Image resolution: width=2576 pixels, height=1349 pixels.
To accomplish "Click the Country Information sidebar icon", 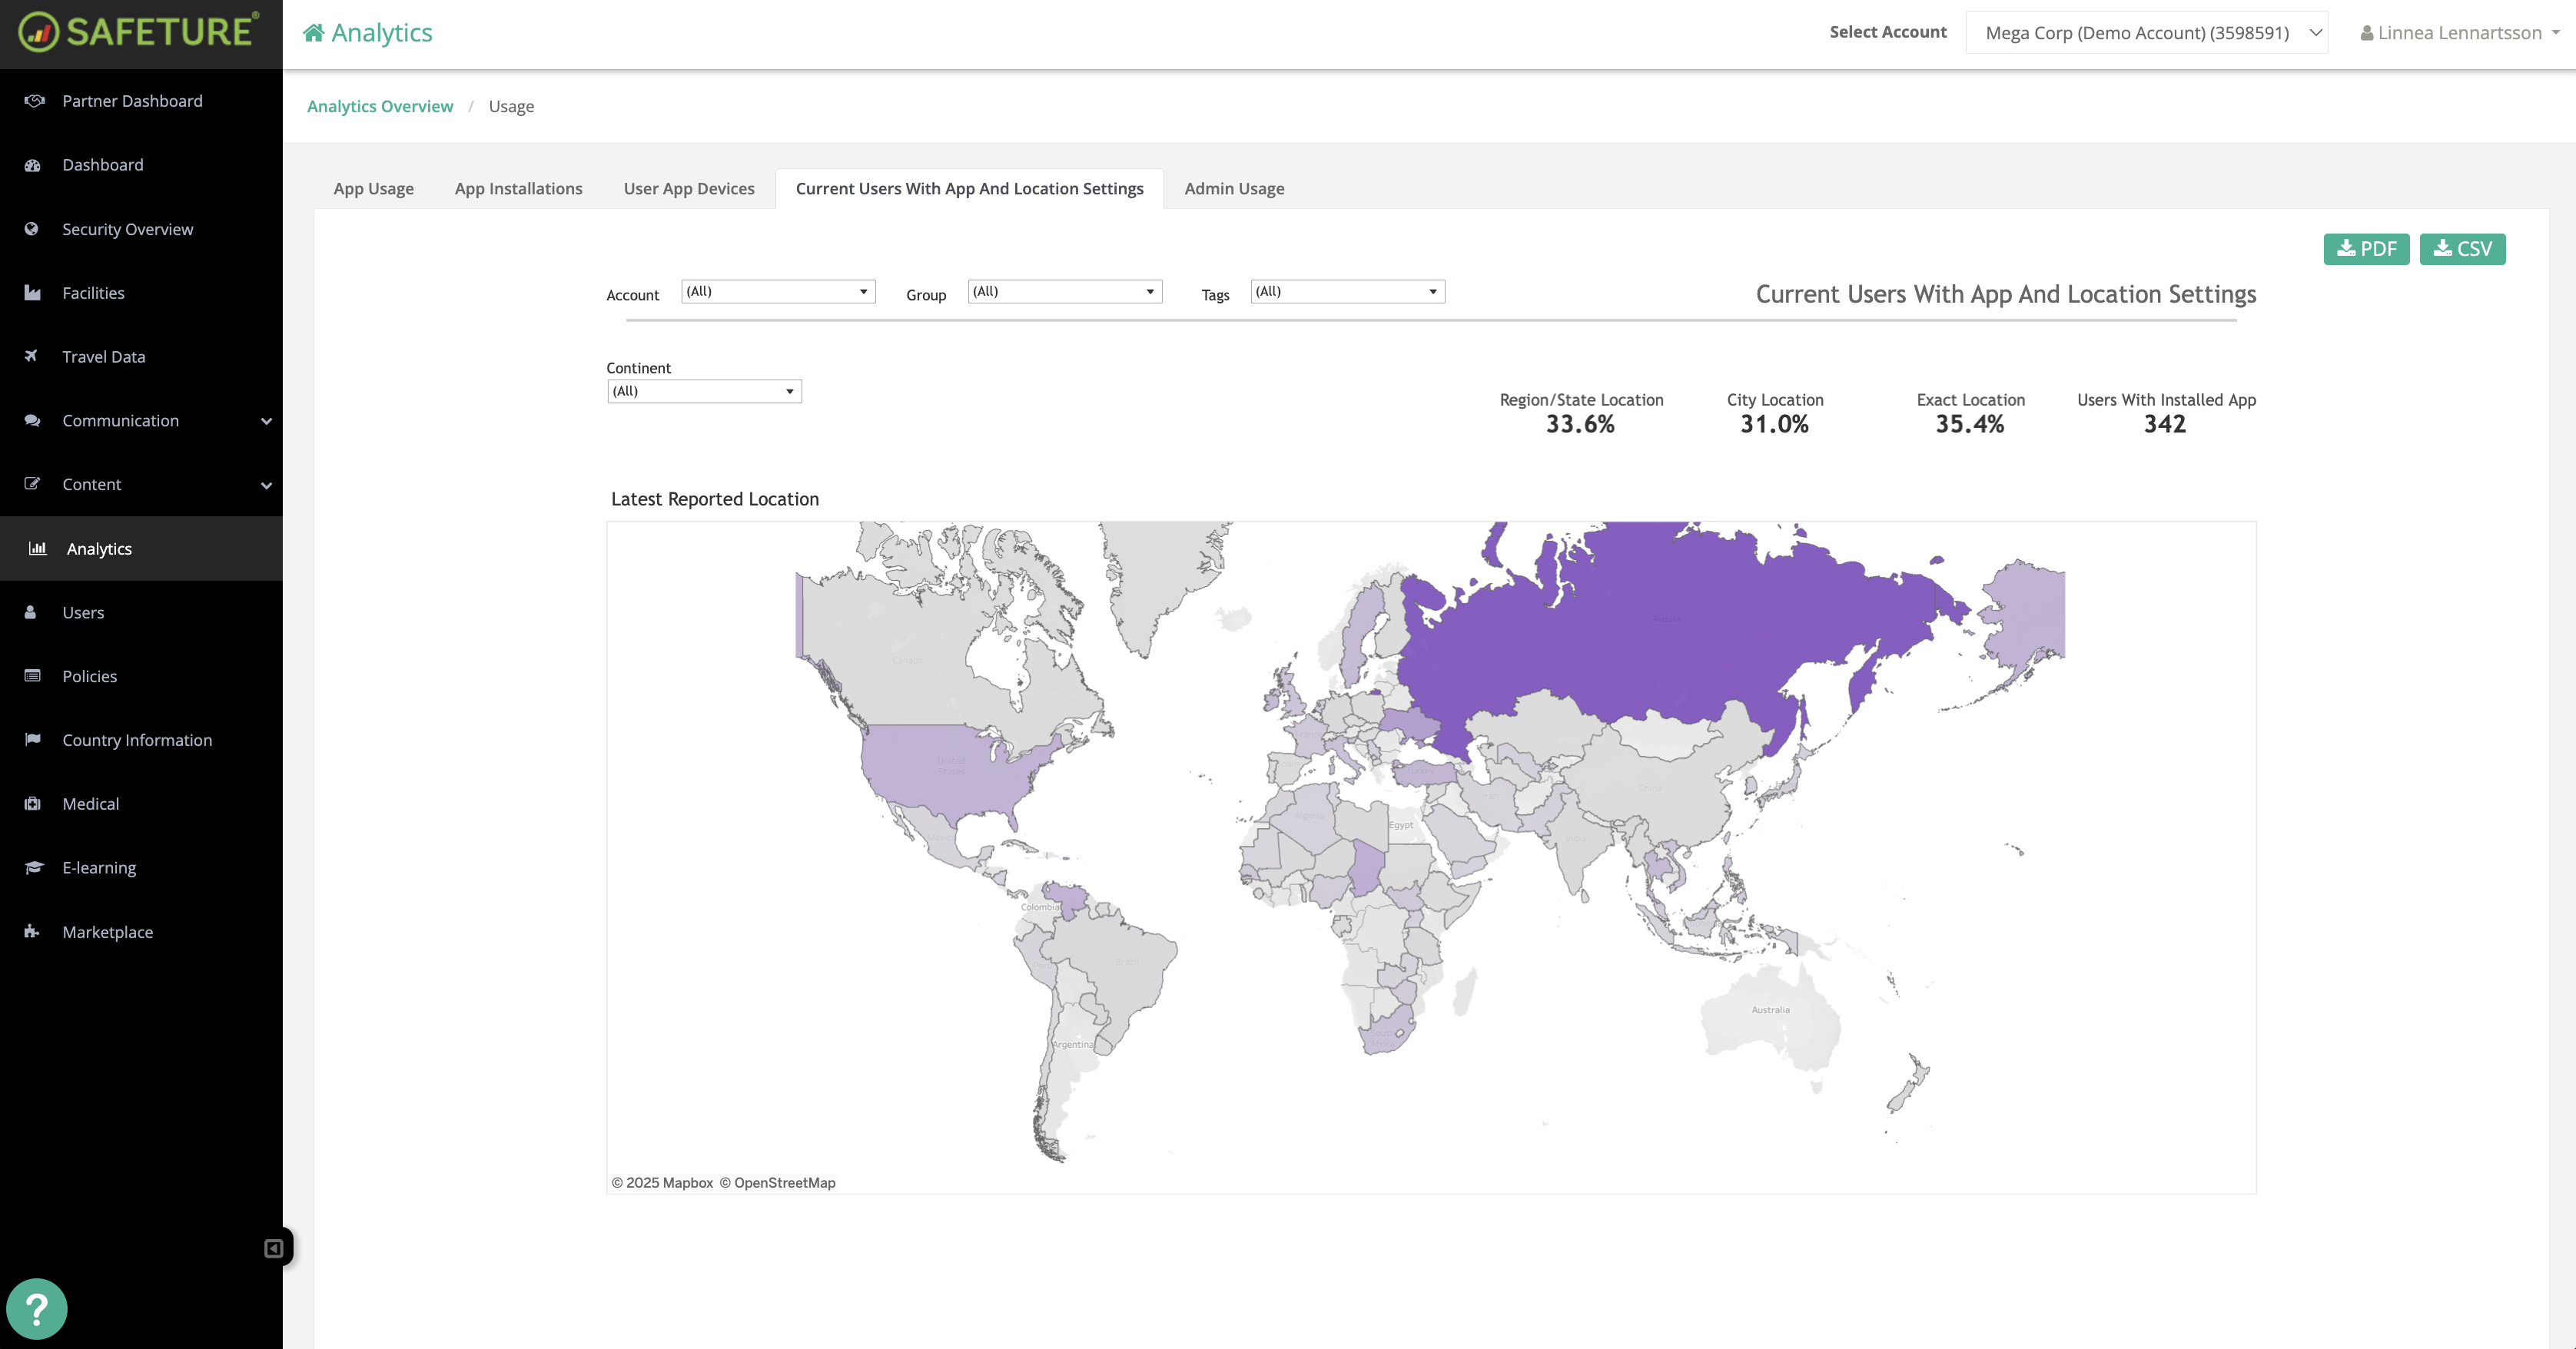I will [33, 739].
